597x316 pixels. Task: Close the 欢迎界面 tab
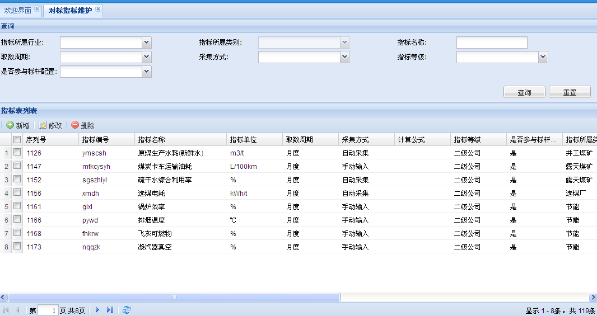(38, 10)
